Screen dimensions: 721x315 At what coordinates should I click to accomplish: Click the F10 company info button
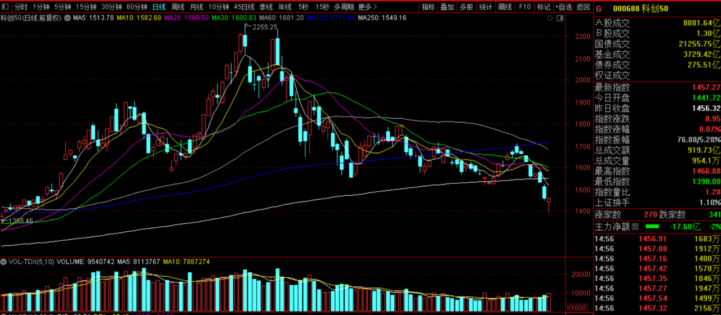[x=524, y=7]
